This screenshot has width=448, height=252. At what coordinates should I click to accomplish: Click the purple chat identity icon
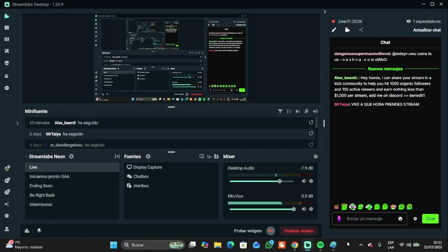[339, 219]
